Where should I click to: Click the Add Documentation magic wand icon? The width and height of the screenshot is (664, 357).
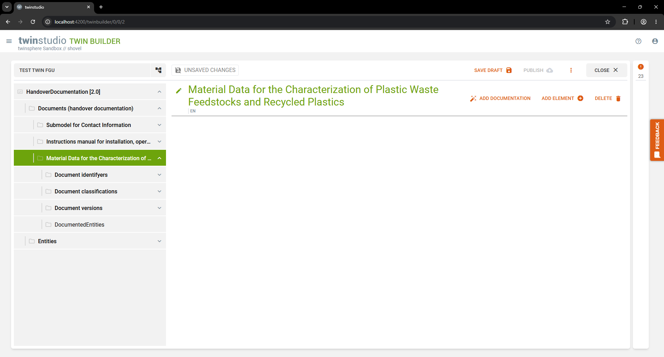tap(473, 99)
